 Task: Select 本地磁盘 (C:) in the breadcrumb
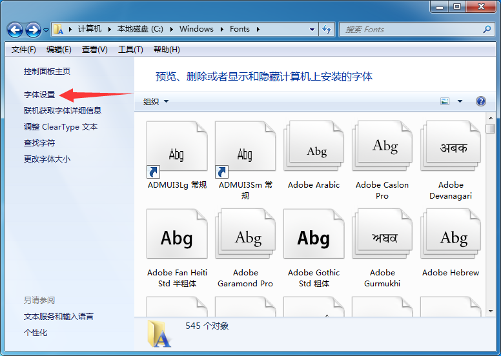coord(140,29)
